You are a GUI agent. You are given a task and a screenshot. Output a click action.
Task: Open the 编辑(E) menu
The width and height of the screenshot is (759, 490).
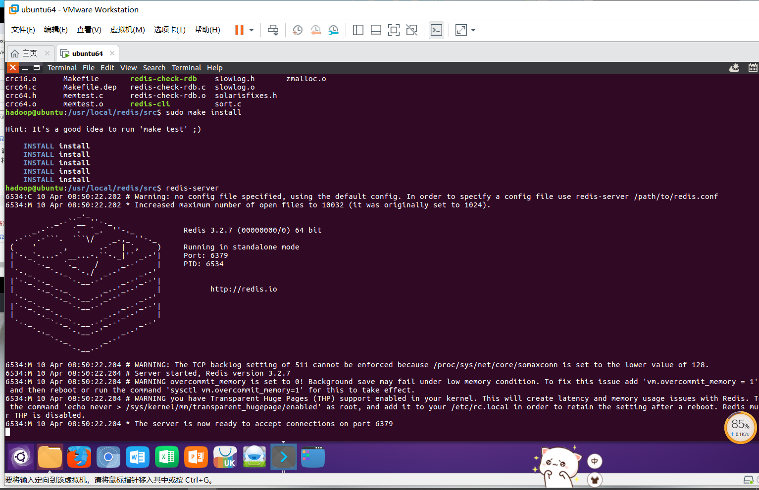click(x=56, y=30)
